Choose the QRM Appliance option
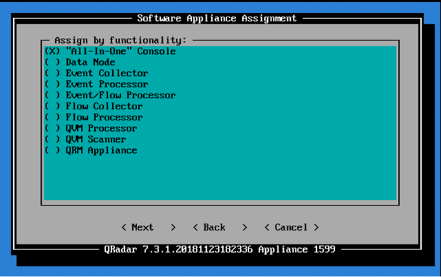The image size is (441, 277). [x=91, y=150]
